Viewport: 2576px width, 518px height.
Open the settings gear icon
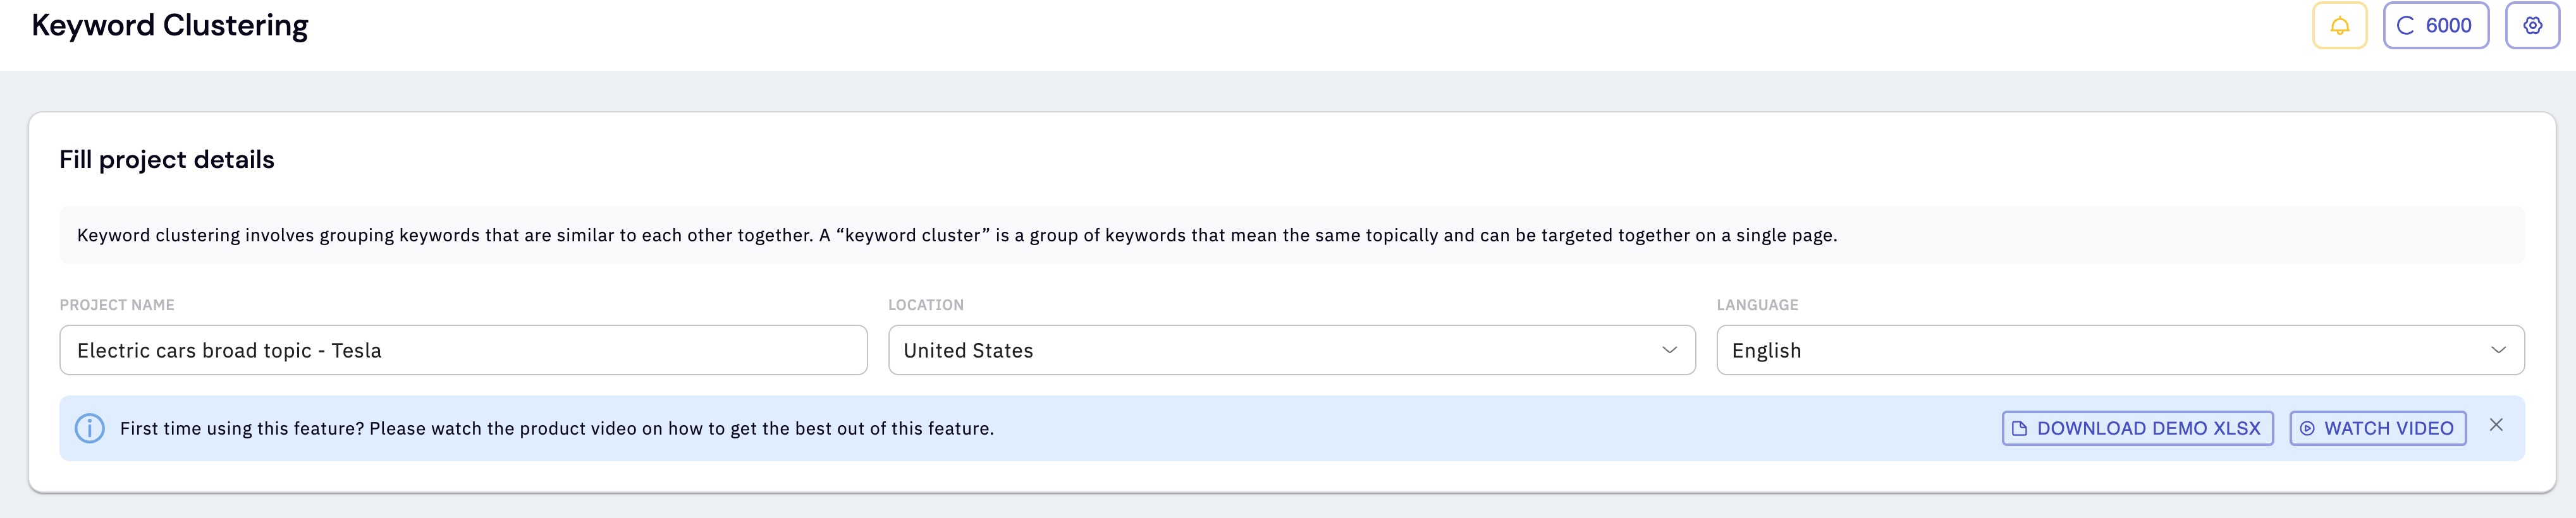coord(2532,26)
